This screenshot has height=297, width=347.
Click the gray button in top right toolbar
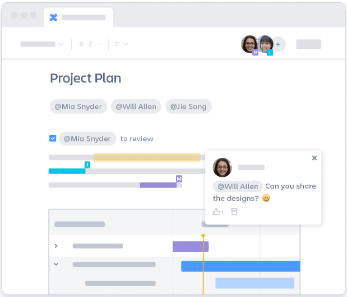(308, 44)
